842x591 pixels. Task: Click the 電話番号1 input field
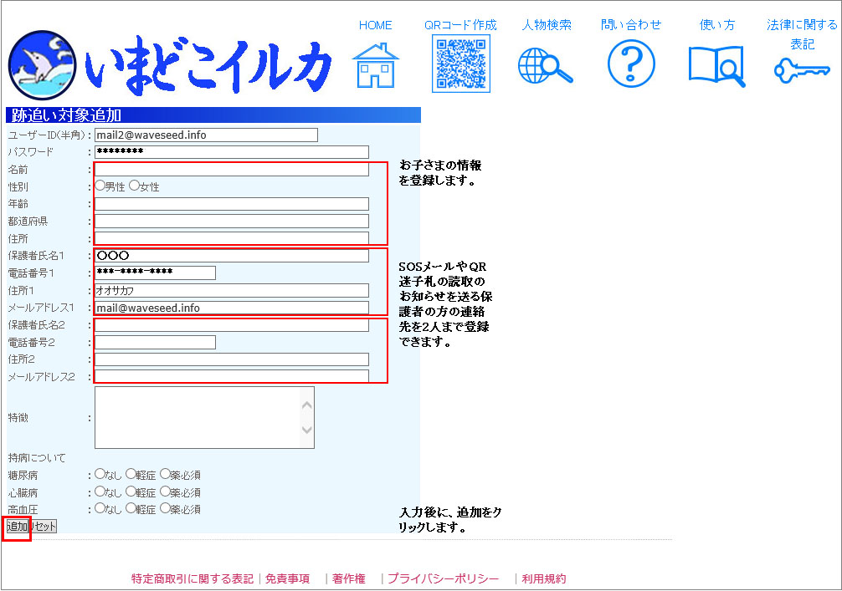pyautogui.click(x=155, y=273)
